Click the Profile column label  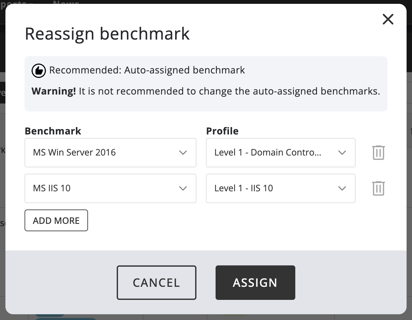[x=222, y=131]
